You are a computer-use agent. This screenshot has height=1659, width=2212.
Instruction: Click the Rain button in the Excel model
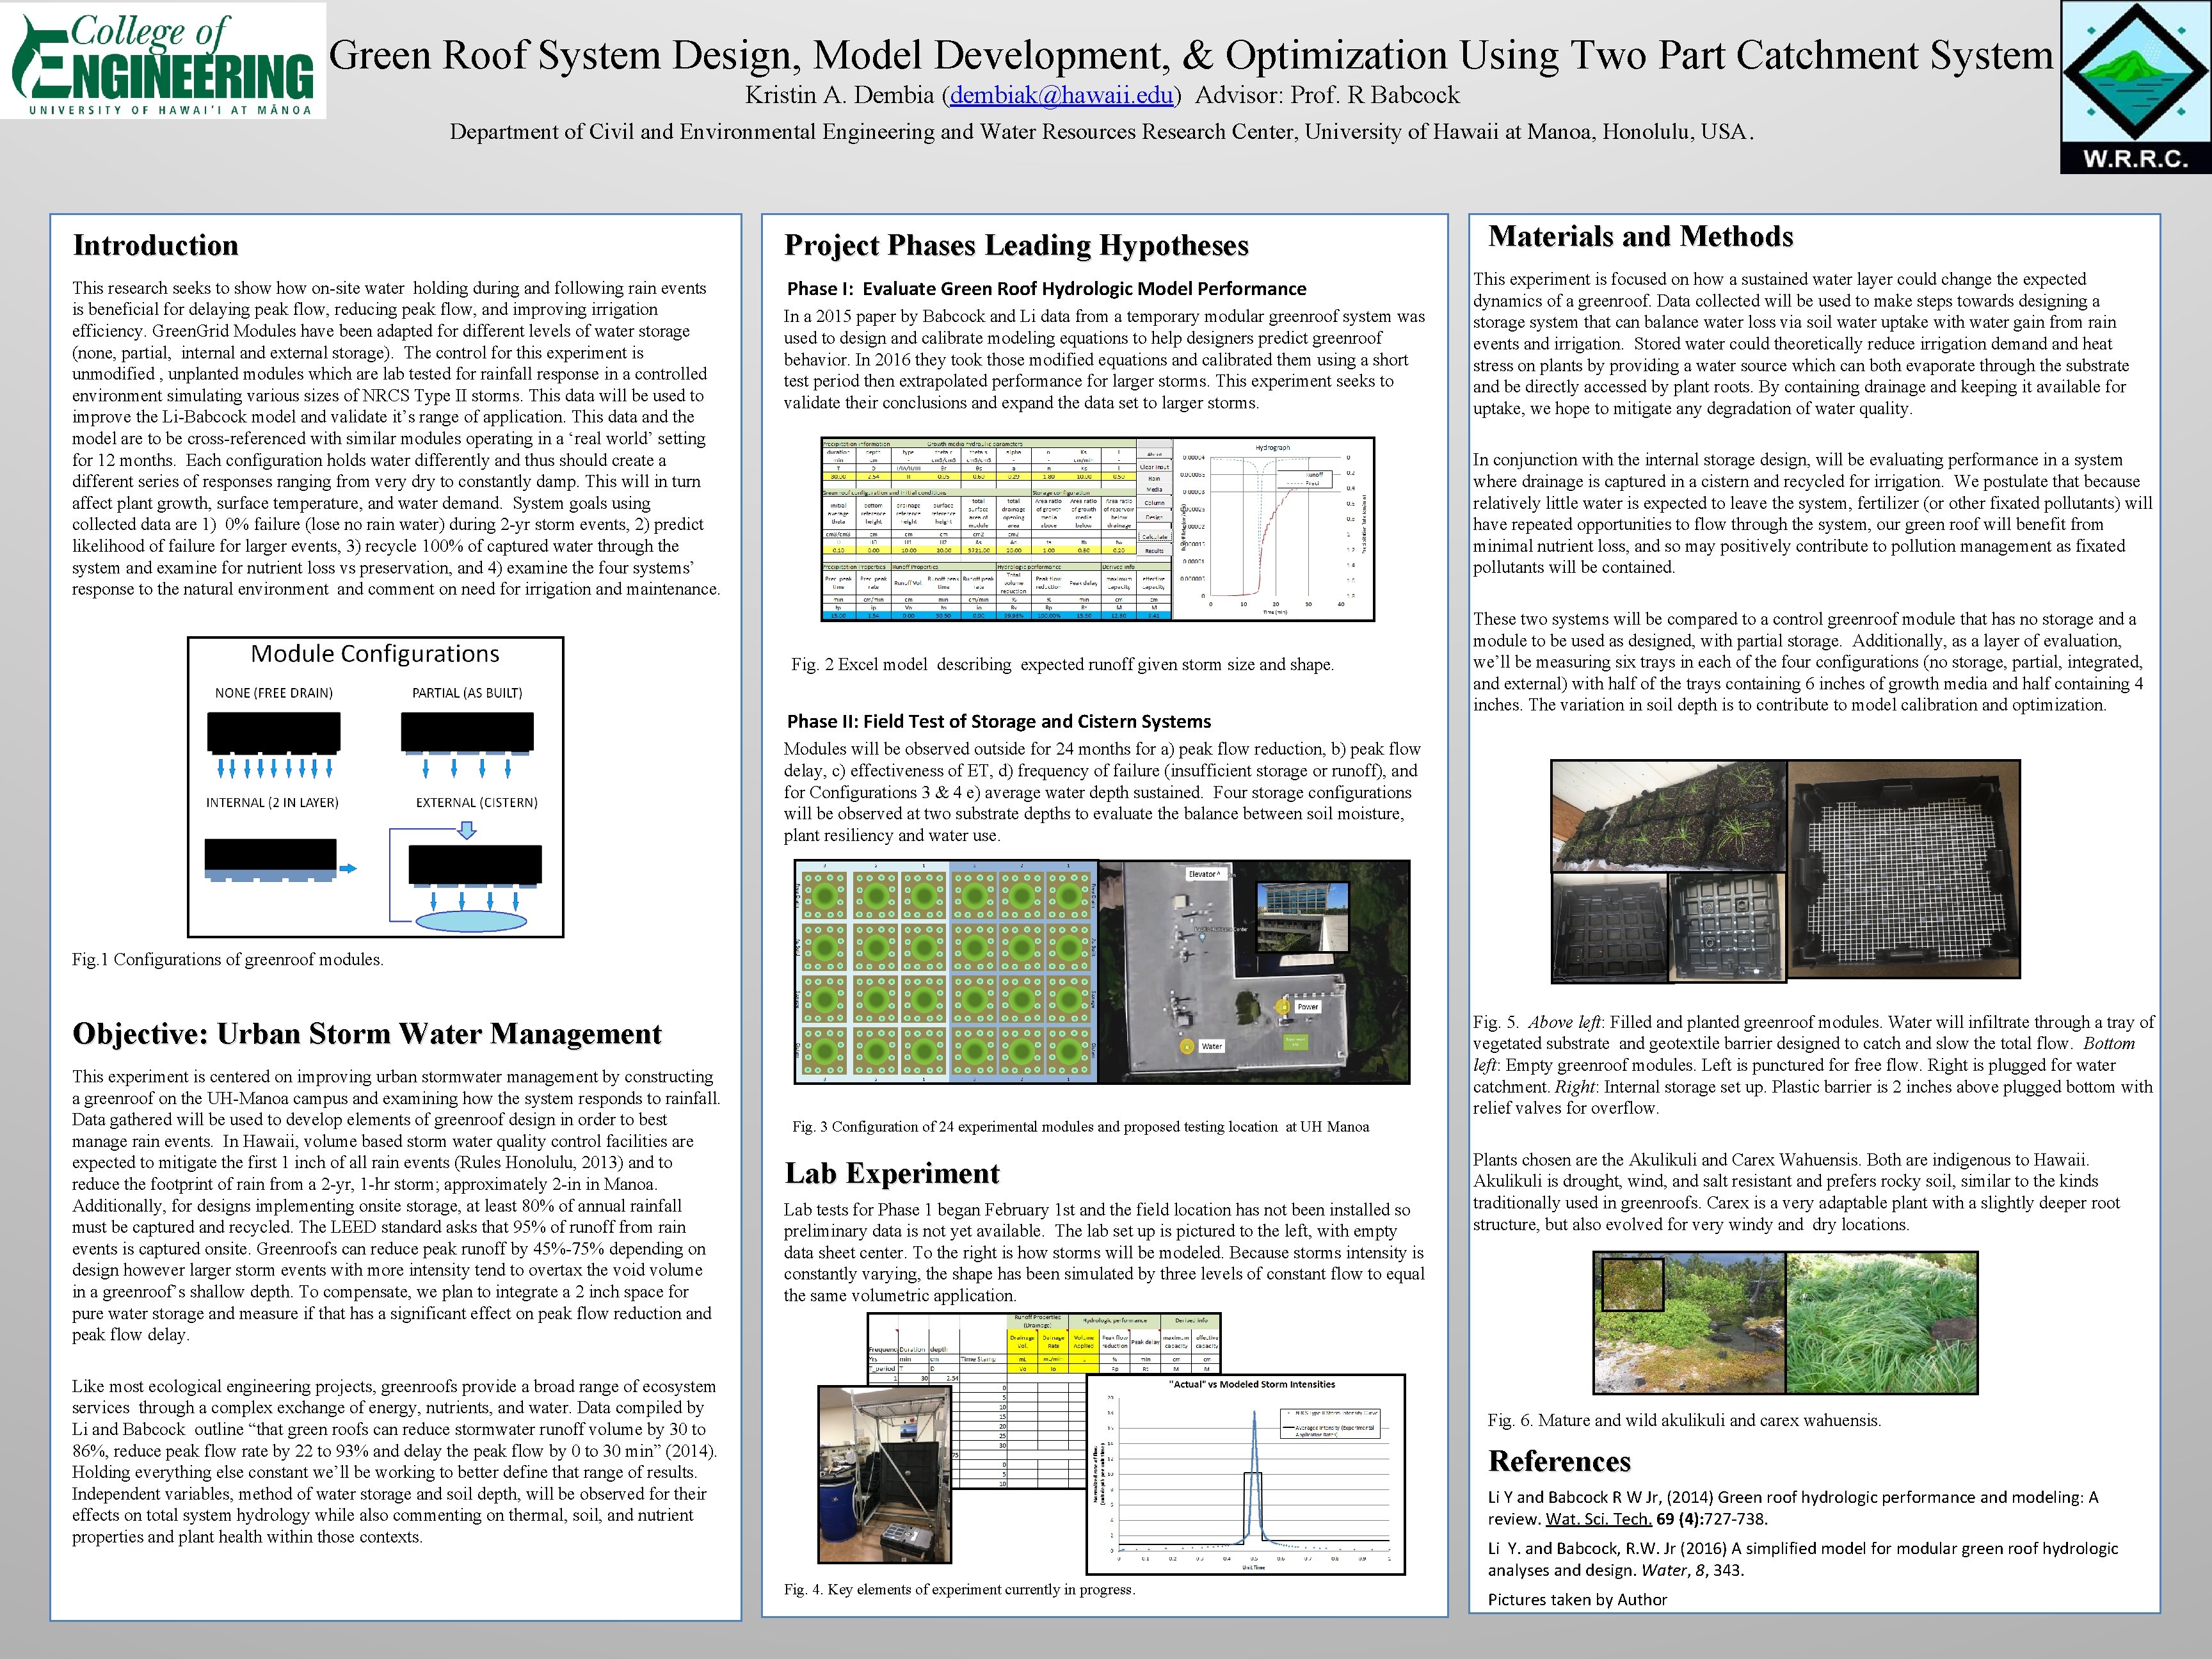(x=1155, y=479)
